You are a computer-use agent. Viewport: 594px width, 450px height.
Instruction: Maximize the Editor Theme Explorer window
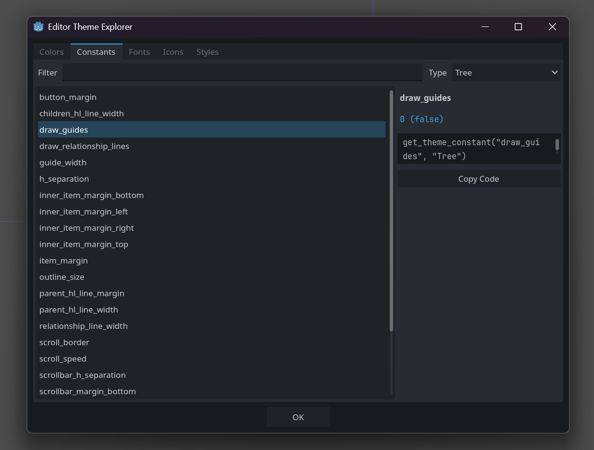pos(518,27)
